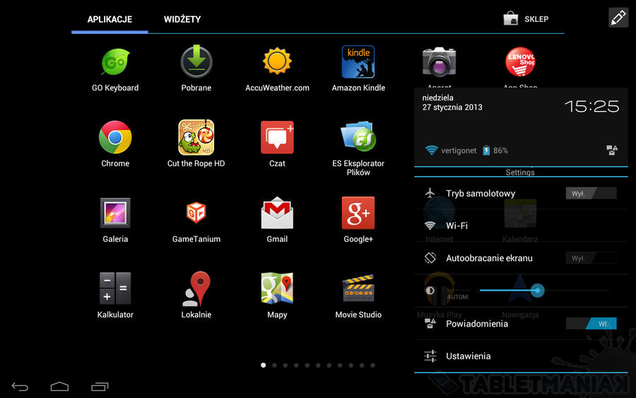Switch to the APLIKACJE tab
This screenshot has width=636, height=398.
[x=110, y=19]
